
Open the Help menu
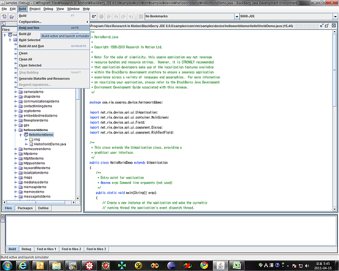(x=86, y=9)
